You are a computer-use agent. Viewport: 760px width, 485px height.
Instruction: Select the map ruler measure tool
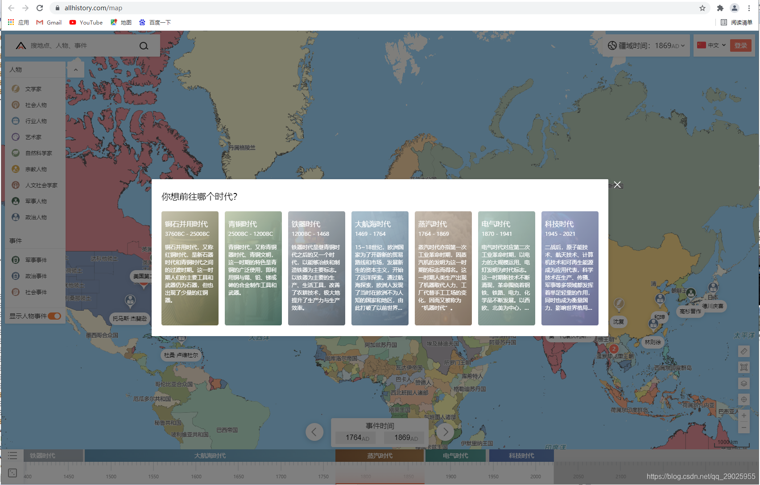[x=743, y=351]
